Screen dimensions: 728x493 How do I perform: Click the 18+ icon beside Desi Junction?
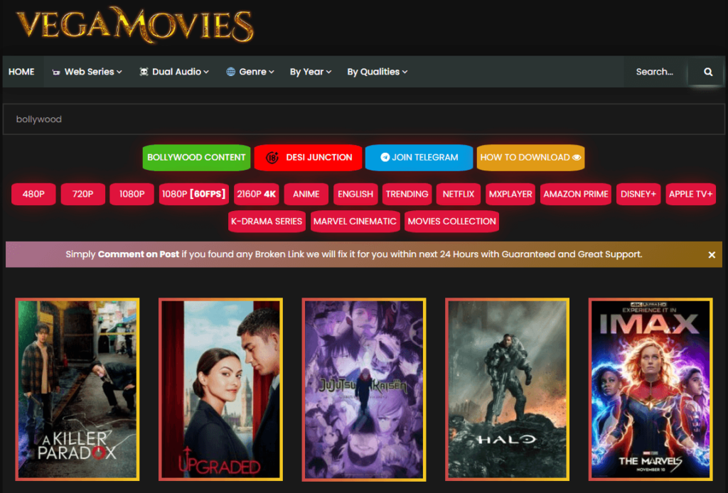coord(272,157)
